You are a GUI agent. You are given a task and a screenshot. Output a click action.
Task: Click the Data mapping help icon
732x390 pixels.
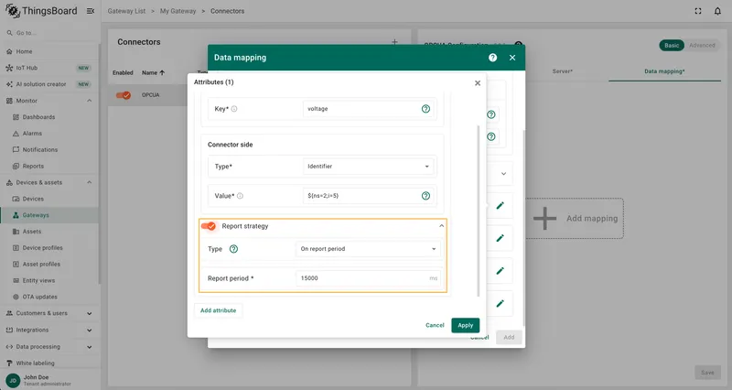492,58
